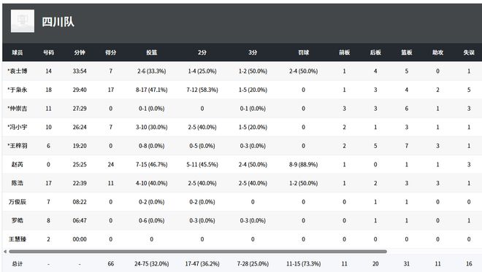The width and height of the screenshot is (482, 272).
Task: Select the 球员 column header
Action: point(18,53)
